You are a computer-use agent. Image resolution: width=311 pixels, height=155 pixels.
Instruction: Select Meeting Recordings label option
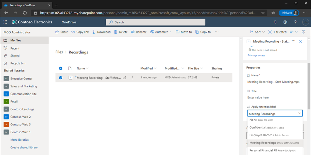pyautogui.click(x=275, y=143)
